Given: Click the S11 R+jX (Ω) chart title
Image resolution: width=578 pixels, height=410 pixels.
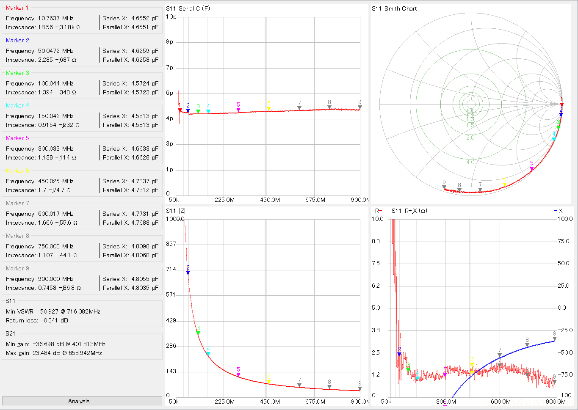Looking at the screenshot, I should coord(409,210).
